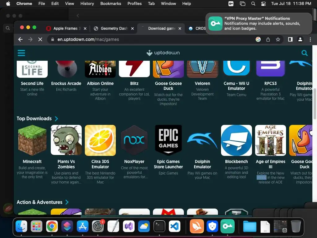The width and height of the screenshot is (317, 238).
Task: Toggle the Chrome side panel icon
Action: tap(290, 39)
